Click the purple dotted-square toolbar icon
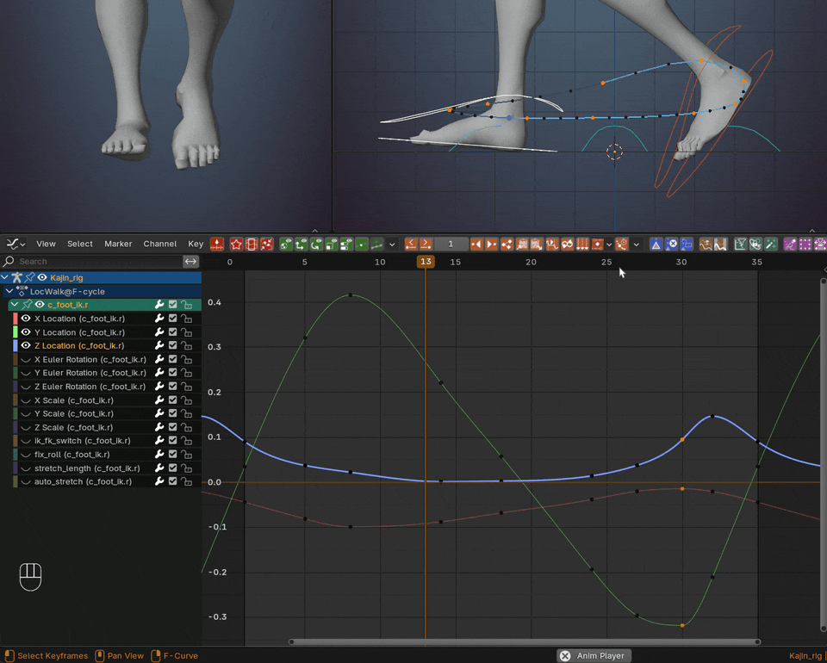827x663 pixels. [x=805, y=244]
